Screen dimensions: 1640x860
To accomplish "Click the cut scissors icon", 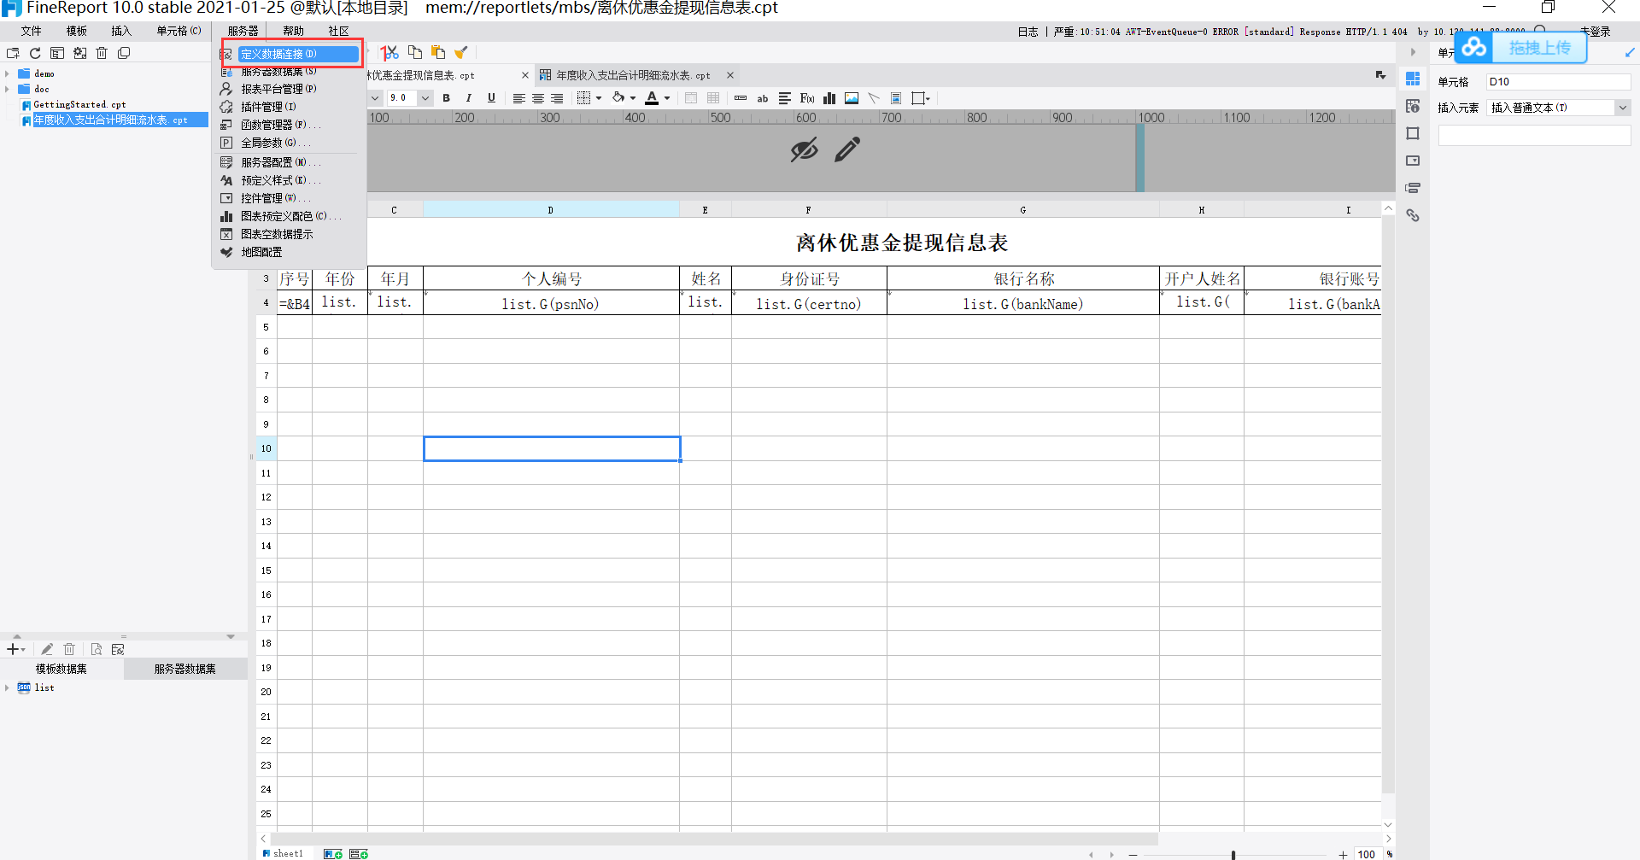I will 390,53.
